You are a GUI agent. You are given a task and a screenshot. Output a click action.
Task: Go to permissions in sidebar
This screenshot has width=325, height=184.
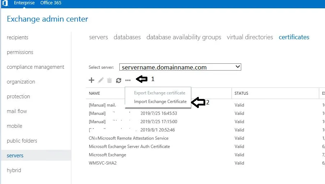point(20,52)
